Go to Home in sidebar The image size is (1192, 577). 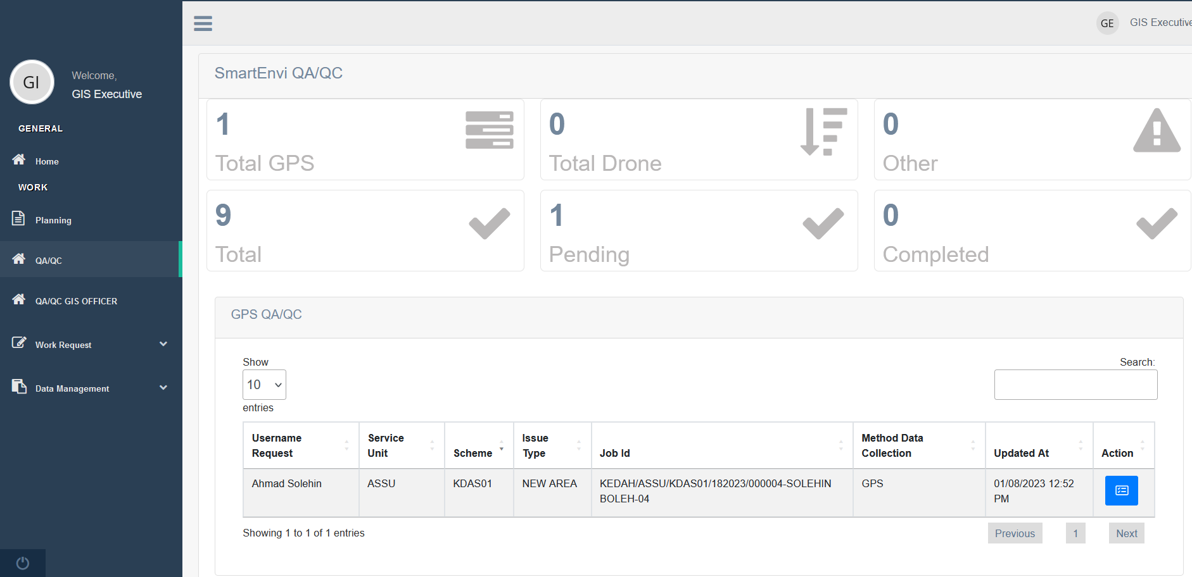pyautogui.click(x=47, y=161)
